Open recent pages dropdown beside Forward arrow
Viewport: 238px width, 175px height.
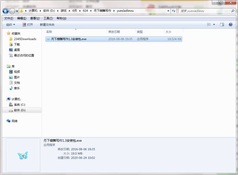(x=17, y=11)
